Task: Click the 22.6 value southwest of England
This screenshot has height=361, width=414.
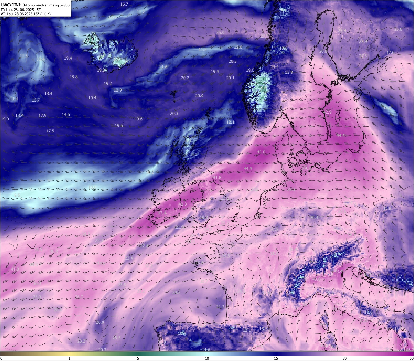Action: click(x=145, y=246)
